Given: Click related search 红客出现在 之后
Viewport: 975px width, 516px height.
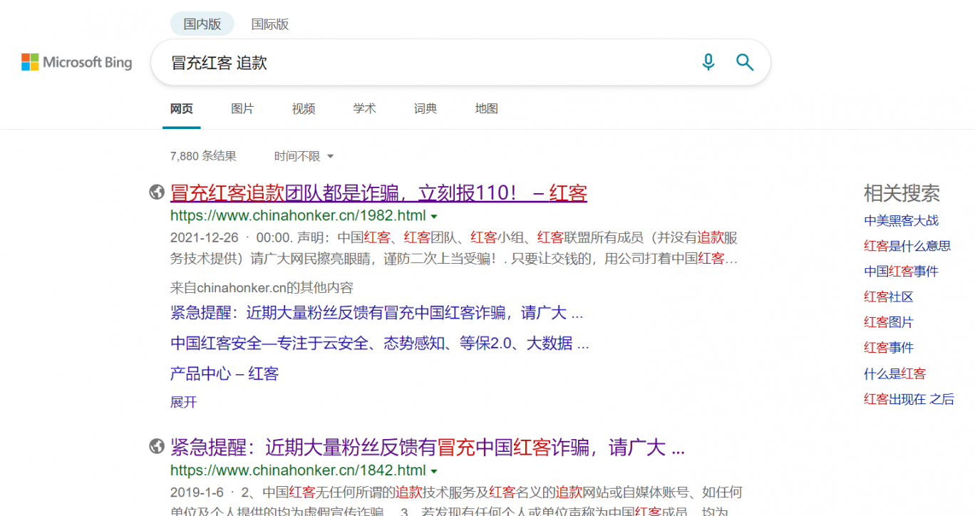Looking at the screenshot, I should tap(909, 399).
